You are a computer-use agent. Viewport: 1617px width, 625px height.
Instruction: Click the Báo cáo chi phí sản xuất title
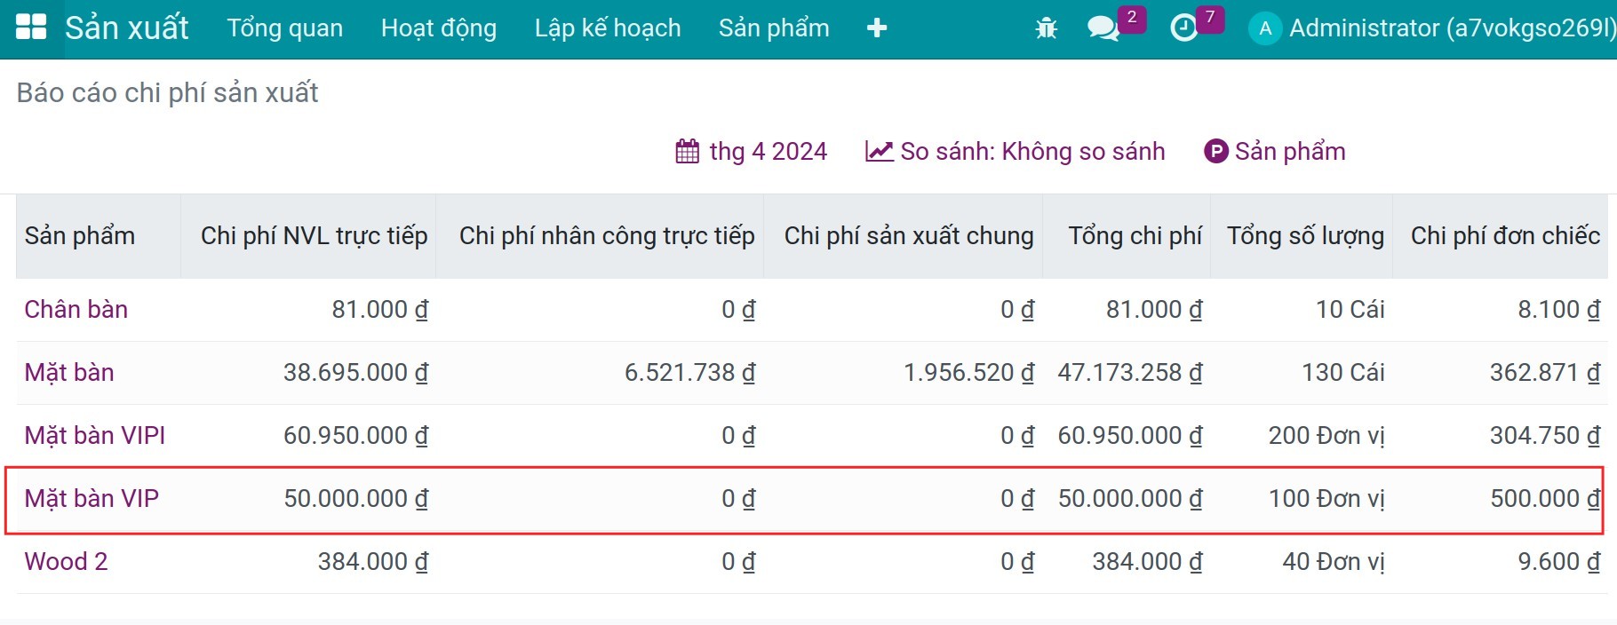pyautogui.click(x=167, y=92)
